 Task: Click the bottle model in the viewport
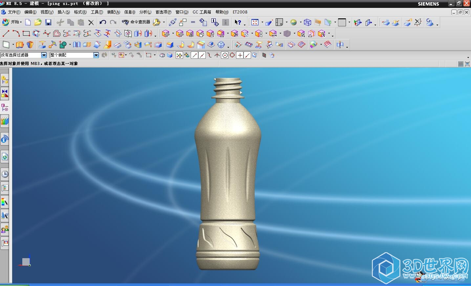228,174
